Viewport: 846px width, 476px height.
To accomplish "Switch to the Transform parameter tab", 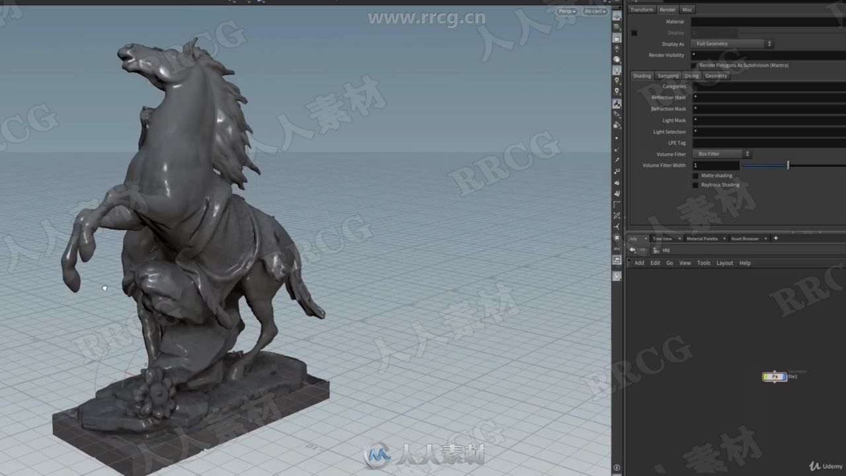I will tap(641, 10).
